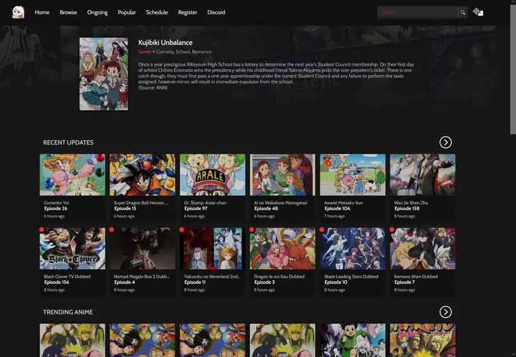Open the Yakusoku no Neverland 2nd thumbnail
This screenshot has width=516, height=357.
[213, 249]
